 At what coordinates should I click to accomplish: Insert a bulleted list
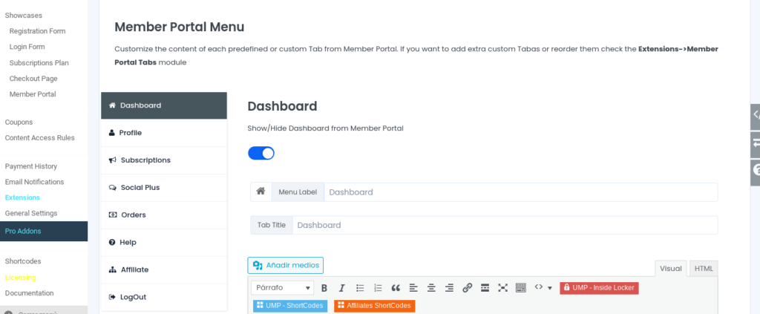coord(360,288)
